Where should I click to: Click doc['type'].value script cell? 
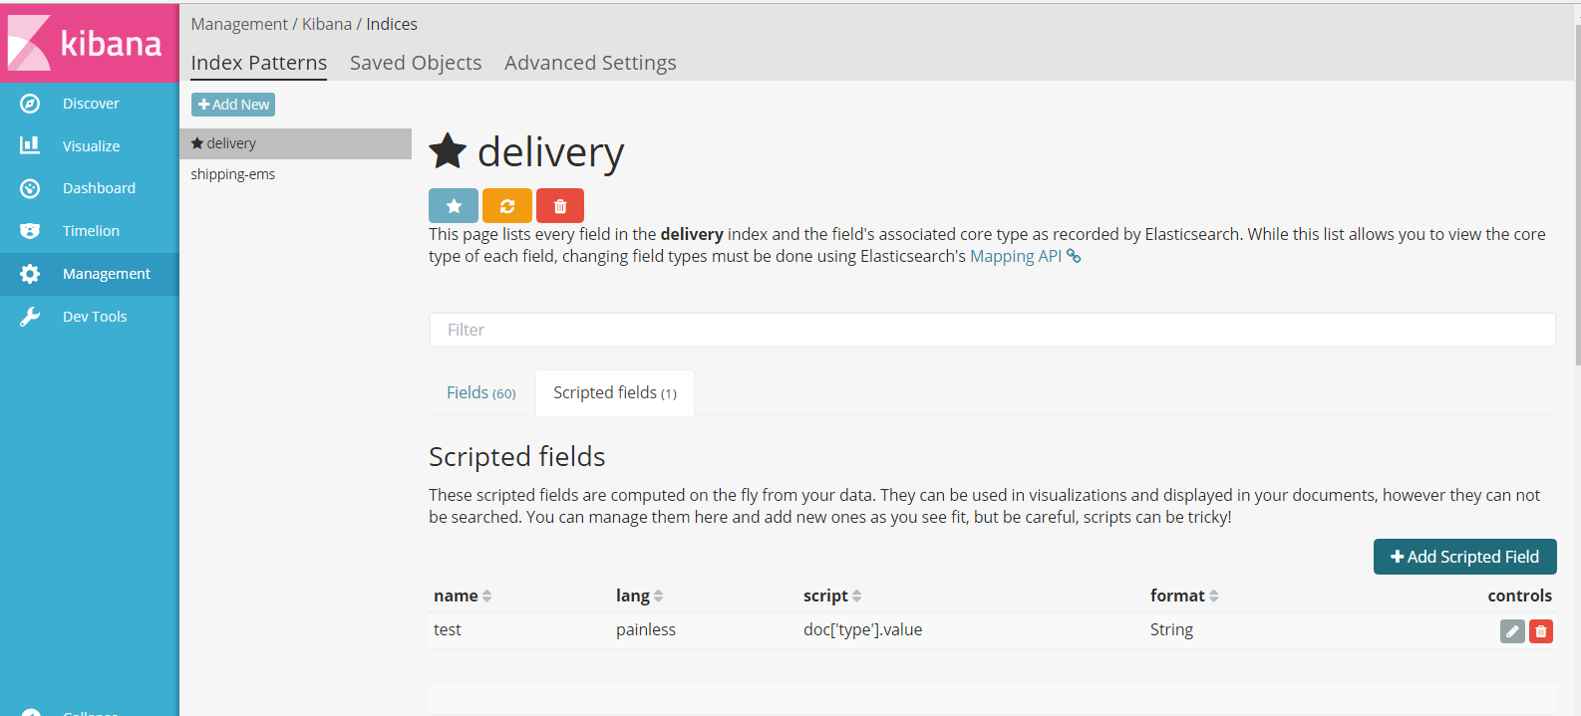tap(862, 630)
